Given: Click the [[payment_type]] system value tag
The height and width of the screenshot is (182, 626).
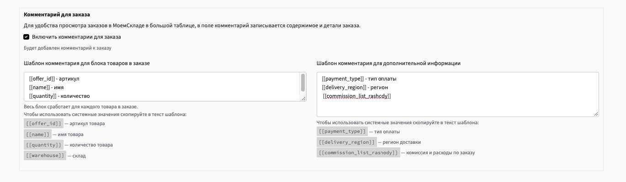Looking at the screenshot, I should pos(342,131).
